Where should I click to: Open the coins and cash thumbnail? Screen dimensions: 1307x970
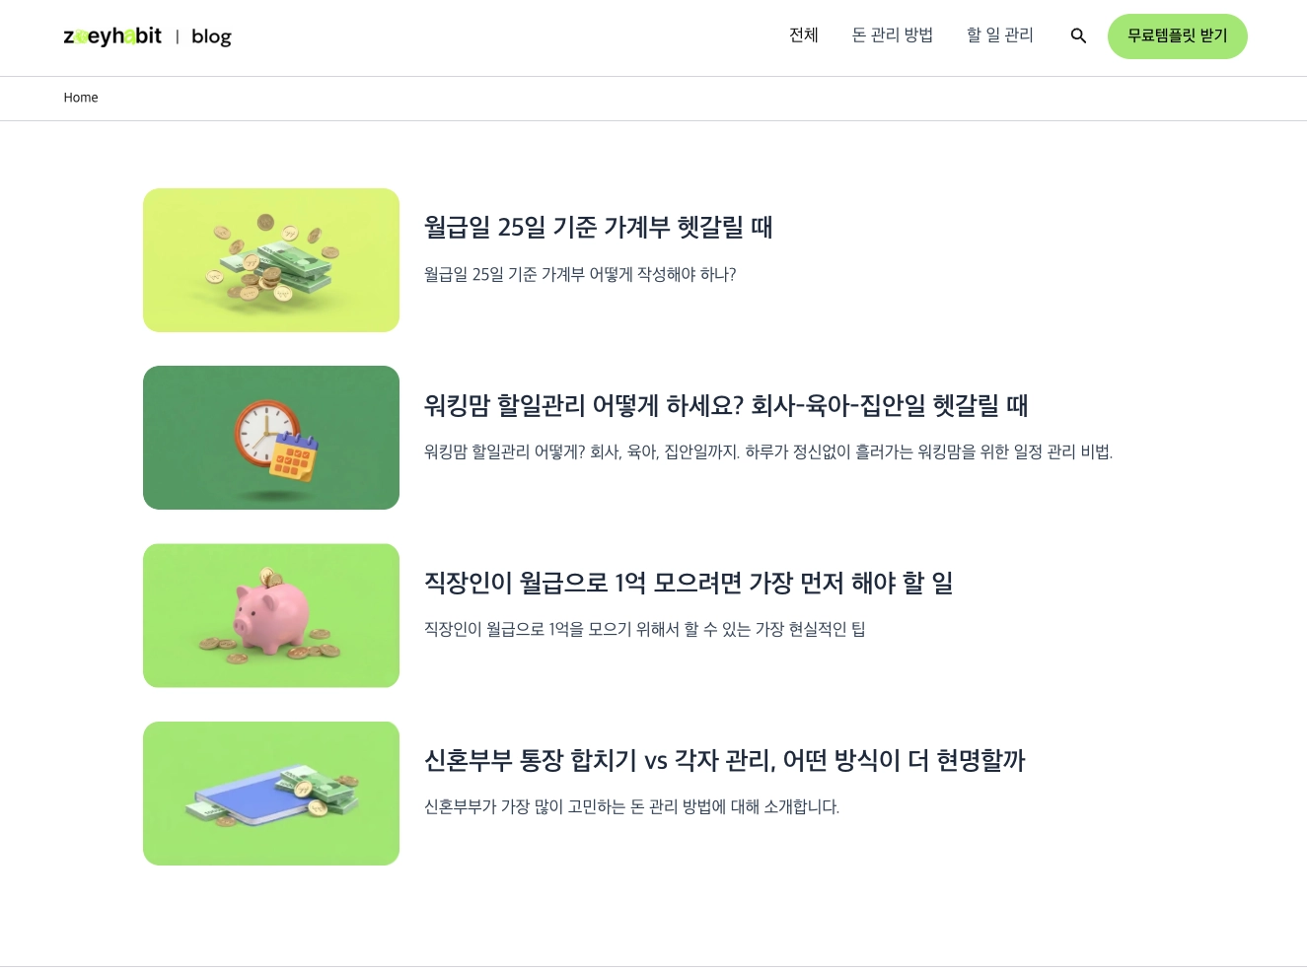(x=271, y=260)
